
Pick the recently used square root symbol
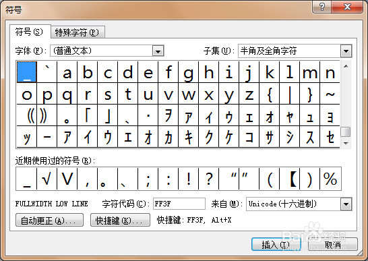[47, 179]
